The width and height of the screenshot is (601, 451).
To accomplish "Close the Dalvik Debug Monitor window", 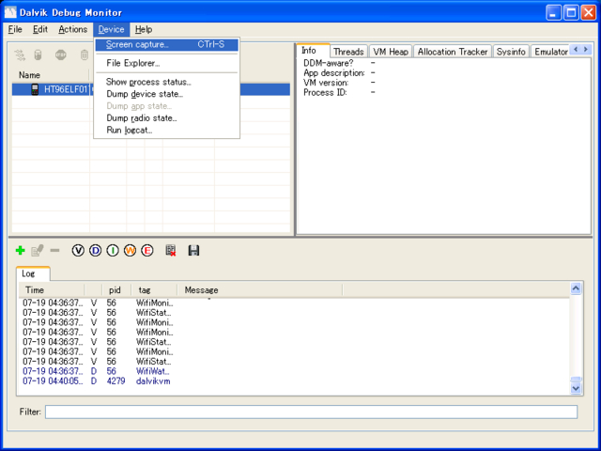I will coord(589,12).
